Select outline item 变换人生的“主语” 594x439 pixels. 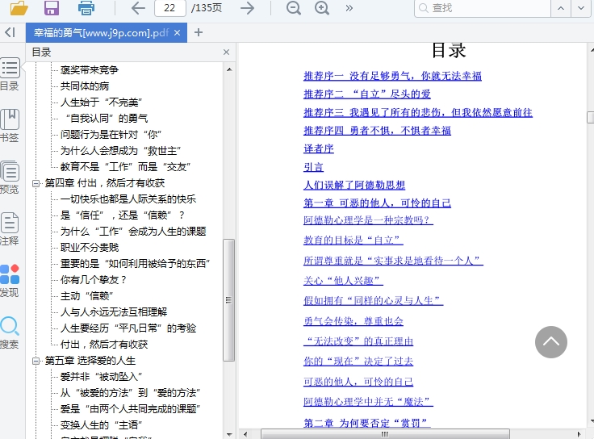[102, 425]
